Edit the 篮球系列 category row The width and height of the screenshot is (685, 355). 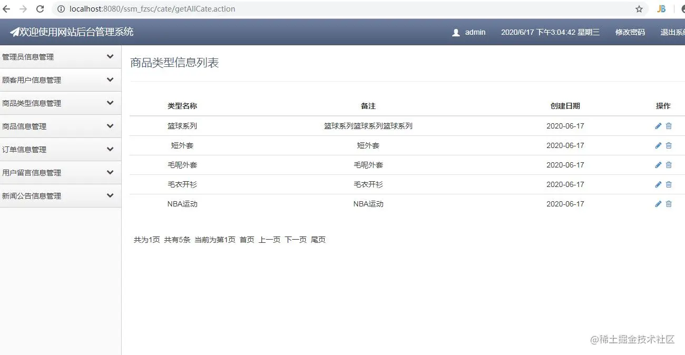(658, 126)
